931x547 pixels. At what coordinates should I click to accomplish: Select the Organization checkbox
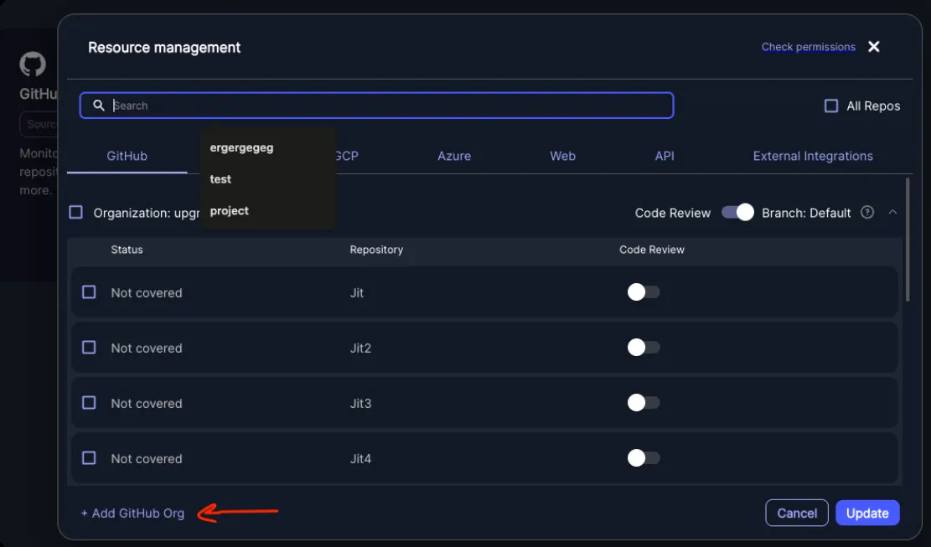[x=76, y=213]
